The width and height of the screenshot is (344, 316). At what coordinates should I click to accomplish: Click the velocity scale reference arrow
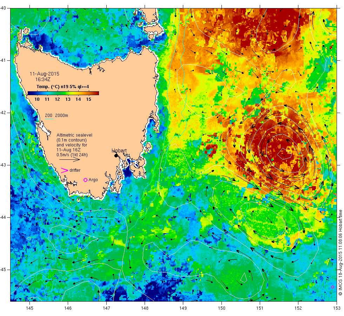(70, 159)
